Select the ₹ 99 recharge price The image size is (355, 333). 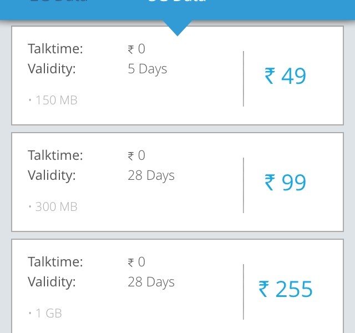coord(286,183)
